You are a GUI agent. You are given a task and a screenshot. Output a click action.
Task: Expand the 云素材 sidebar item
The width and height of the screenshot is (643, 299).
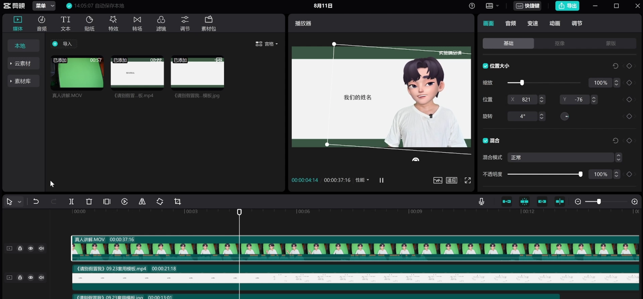[23, 64]
